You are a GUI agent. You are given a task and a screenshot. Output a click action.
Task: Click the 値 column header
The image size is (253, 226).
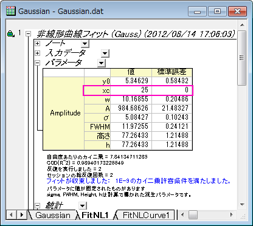(131, 72)
